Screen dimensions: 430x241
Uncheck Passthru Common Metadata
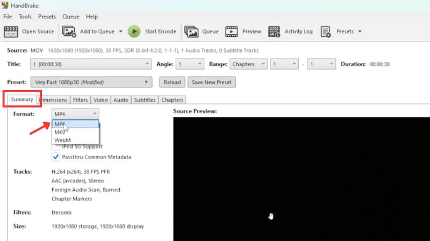click(x=56, y=157)
